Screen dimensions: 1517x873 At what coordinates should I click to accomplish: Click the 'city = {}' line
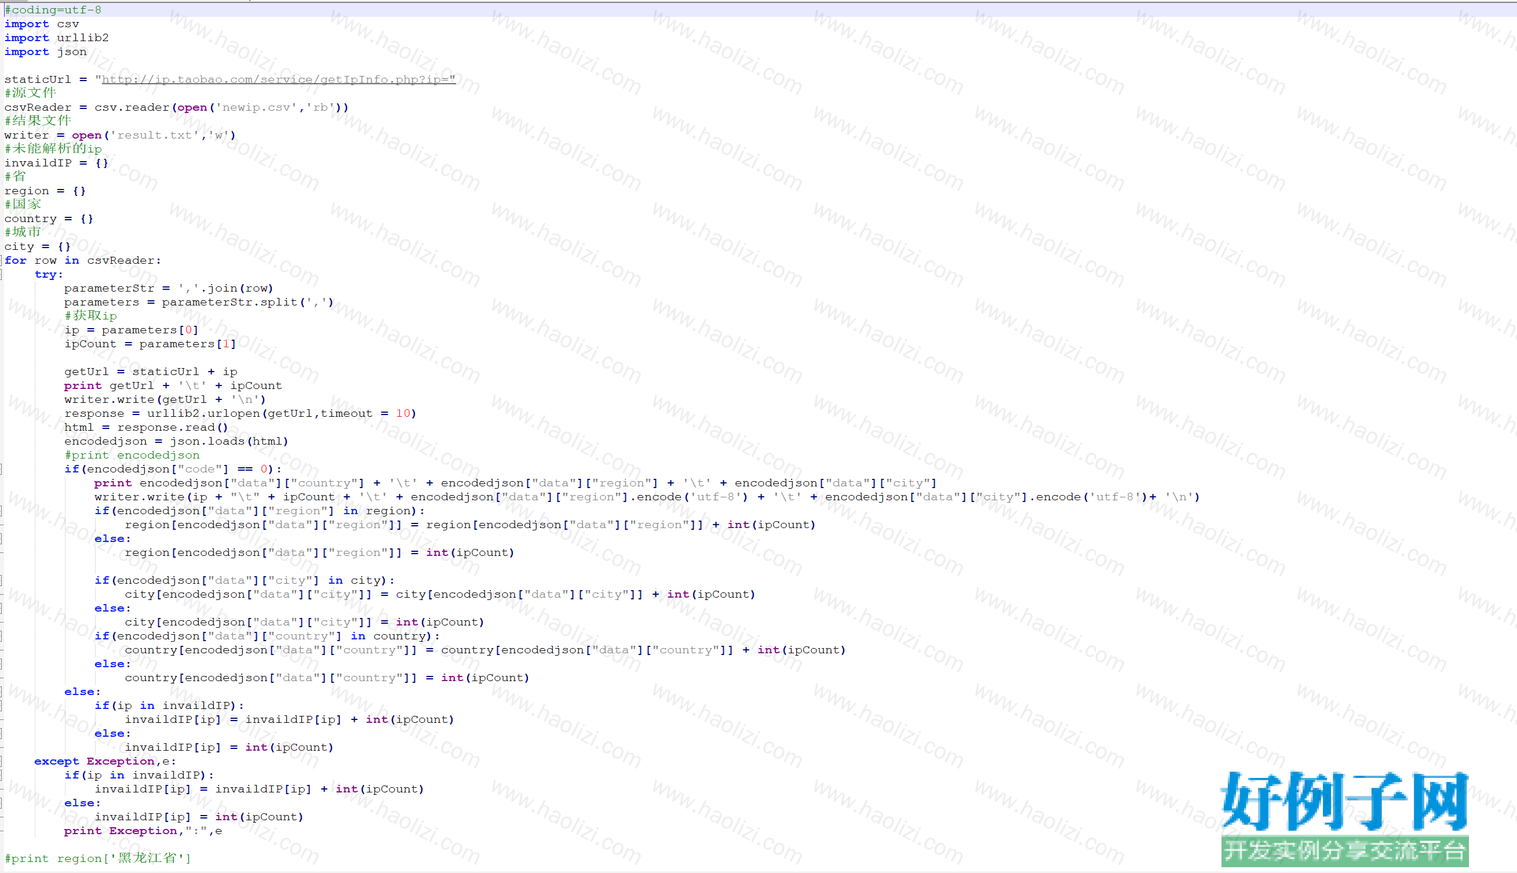pyautogui.click(x=38, y=246)
